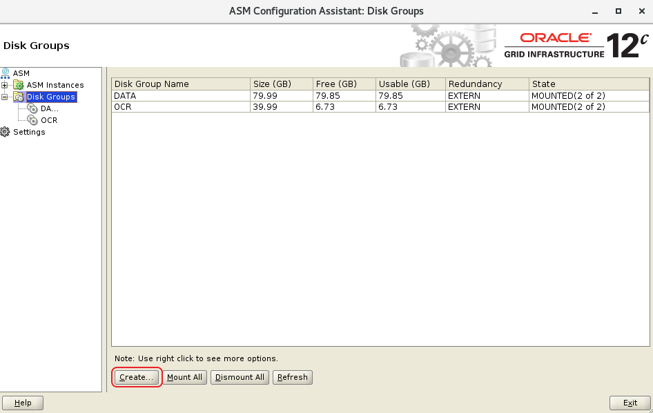This screenshot has width=653, height=413.
Task: Click the Size (GB) column header
Action: (281, 84)
